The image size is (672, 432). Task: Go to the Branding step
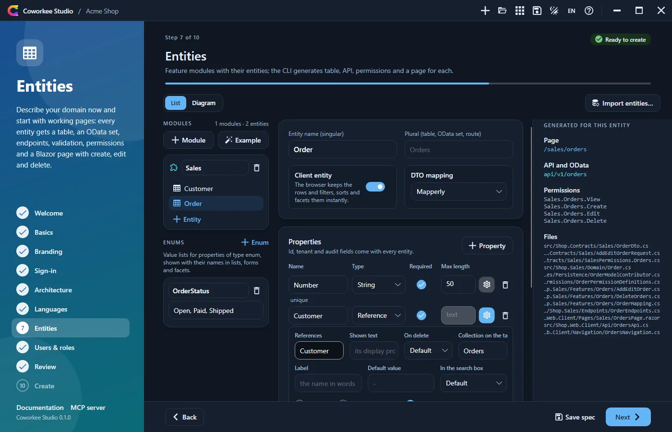point(71,251)
